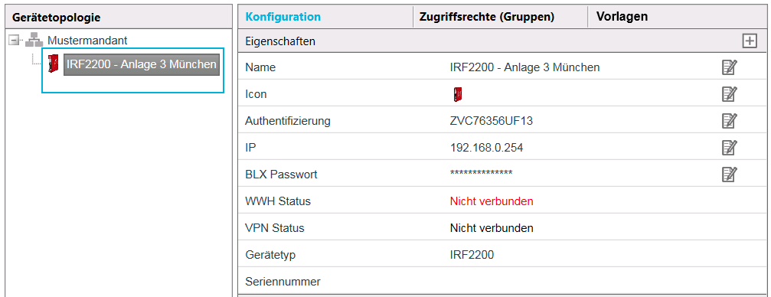Click the masked BLX Passwort value
The width and height of the screenshot is (771, 297).
482,172
